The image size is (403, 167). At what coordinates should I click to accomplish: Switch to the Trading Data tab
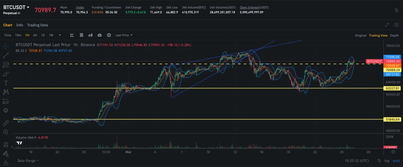(37, 25)
